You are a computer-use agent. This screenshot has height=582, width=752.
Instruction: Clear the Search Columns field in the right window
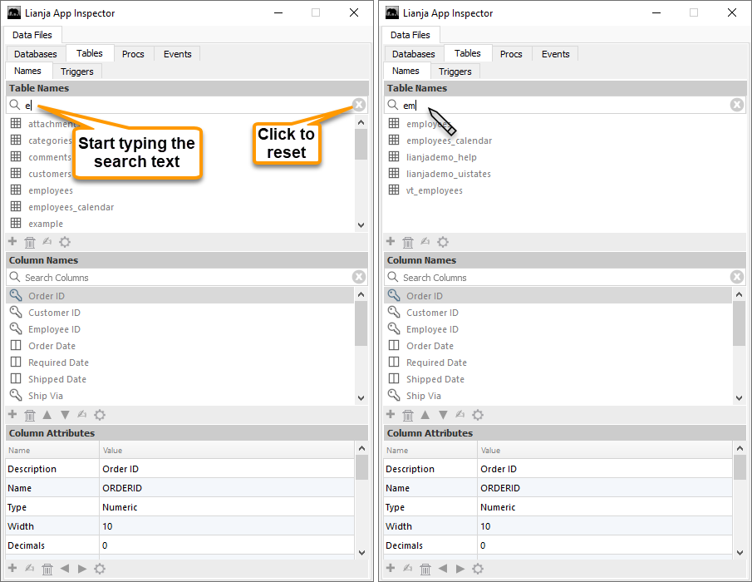point(737,277)
